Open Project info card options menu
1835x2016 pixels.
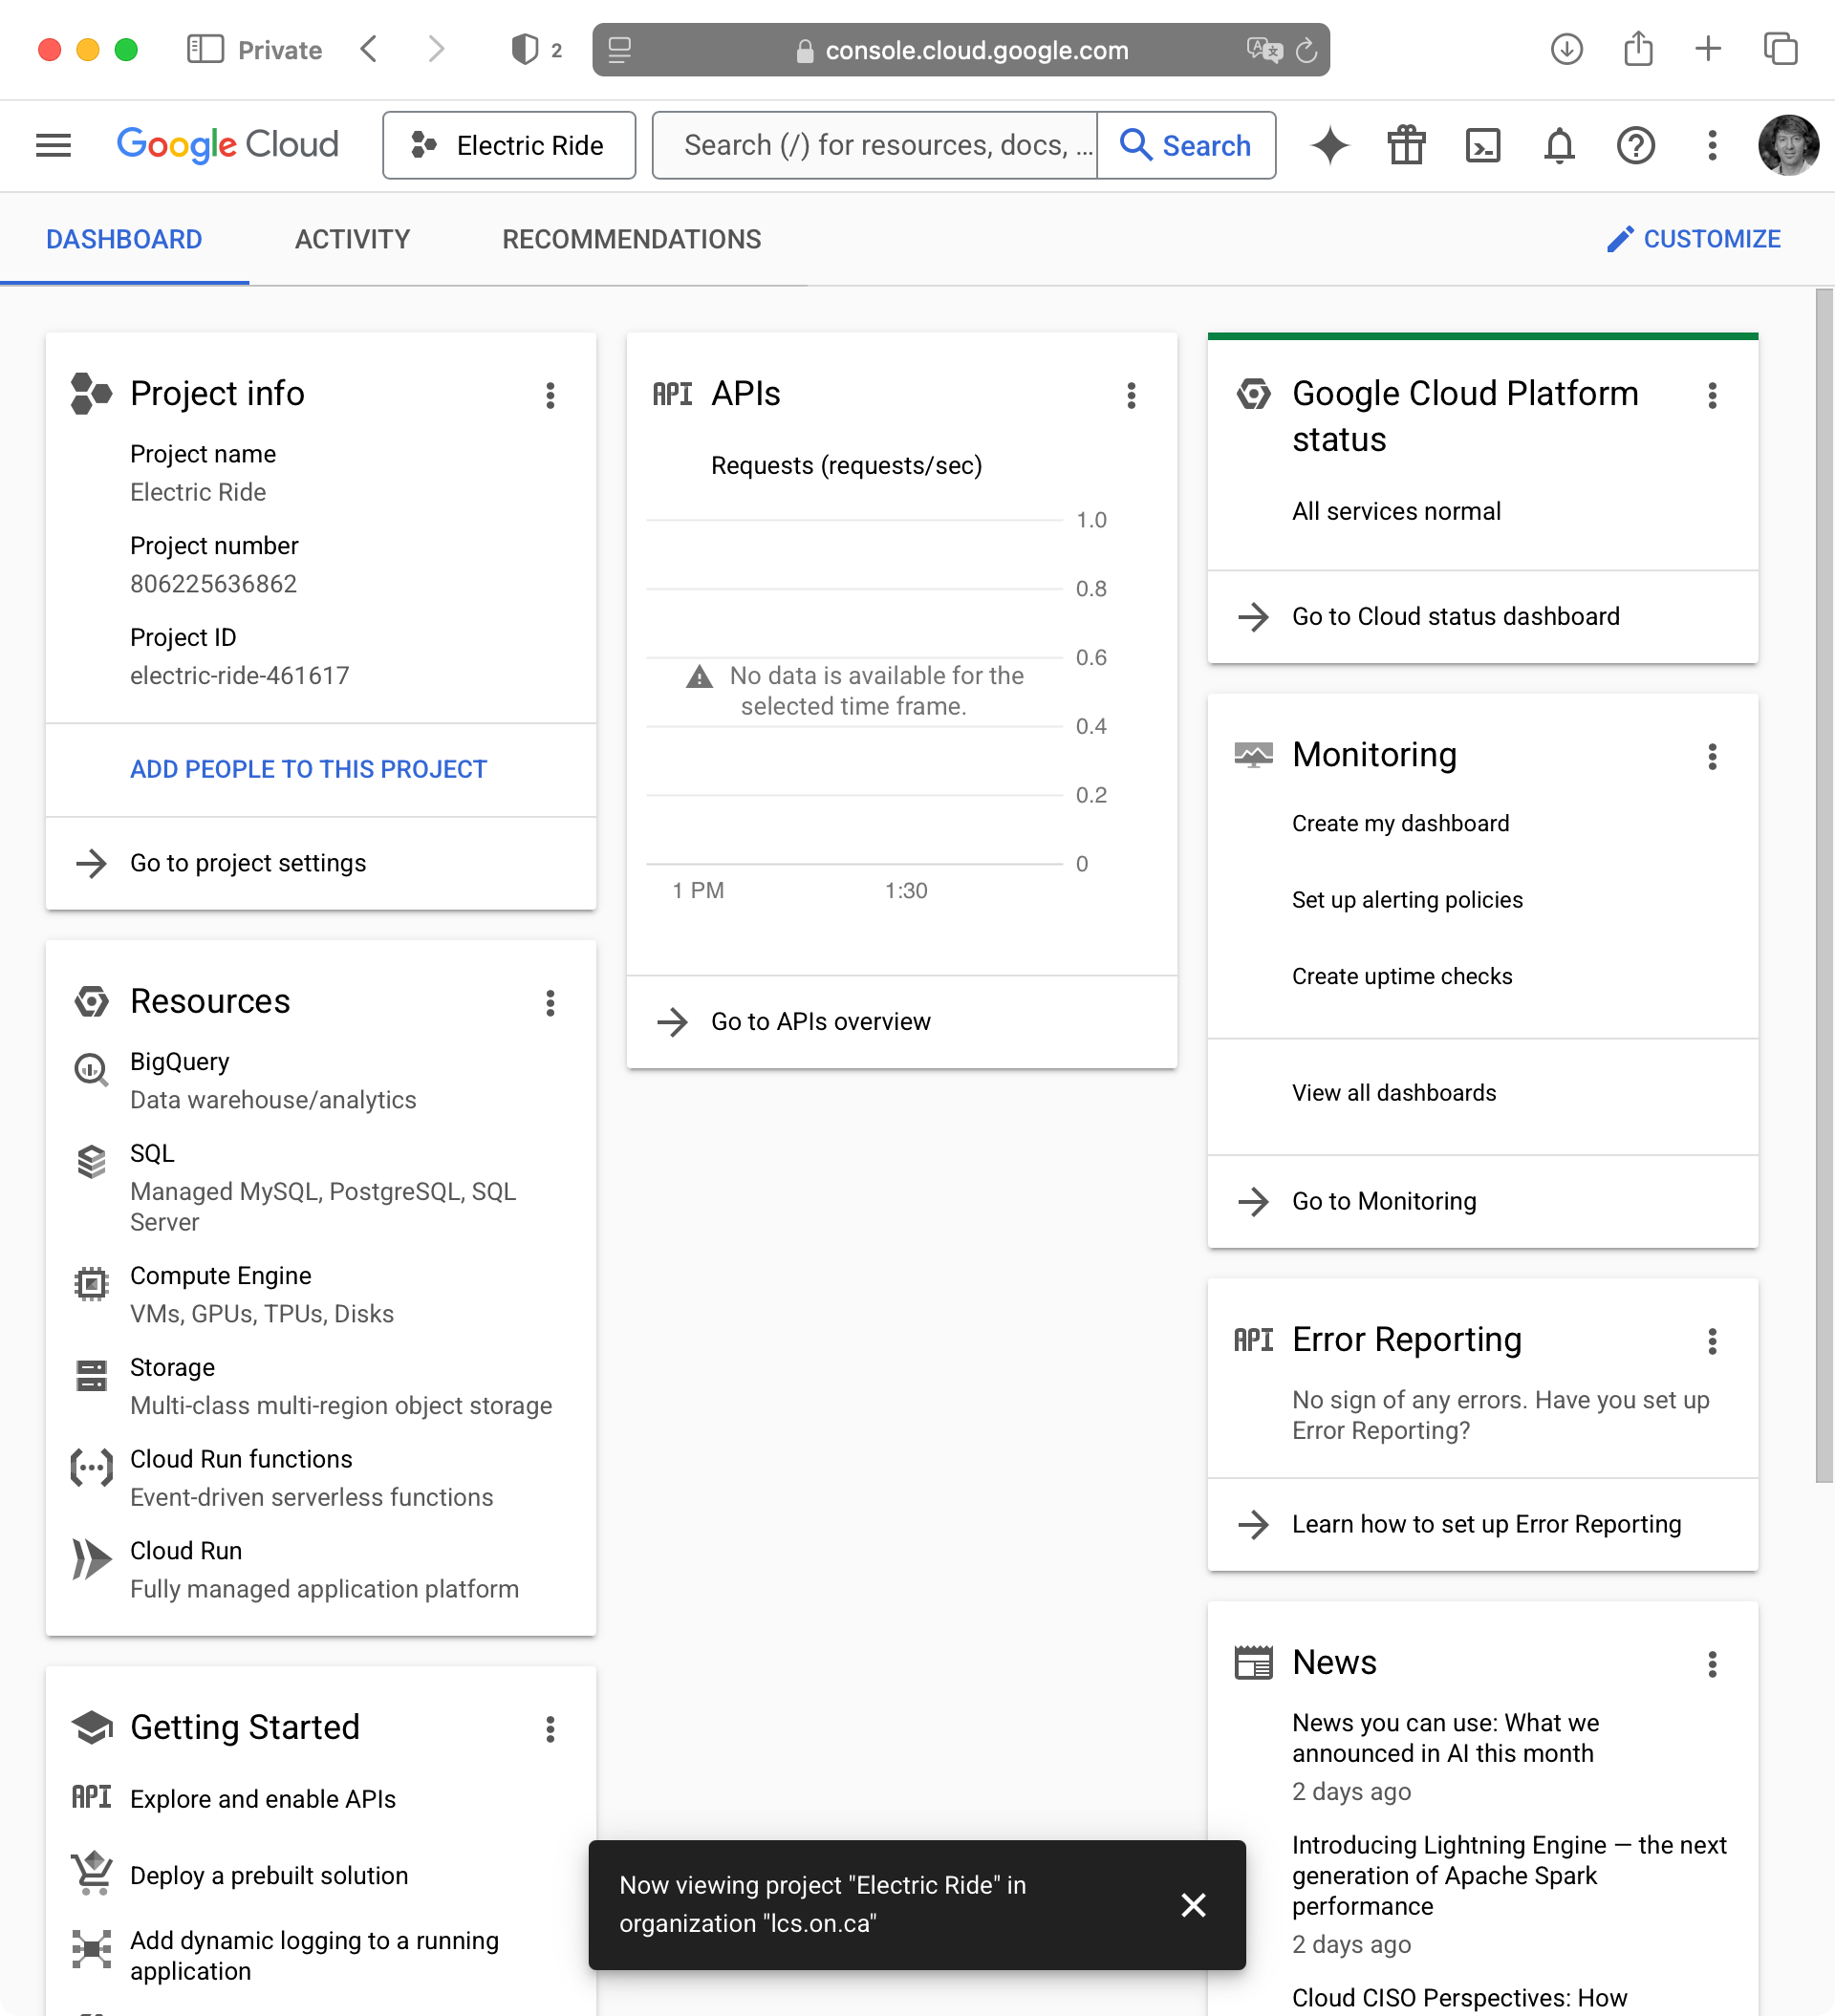(x=550, y=395)
